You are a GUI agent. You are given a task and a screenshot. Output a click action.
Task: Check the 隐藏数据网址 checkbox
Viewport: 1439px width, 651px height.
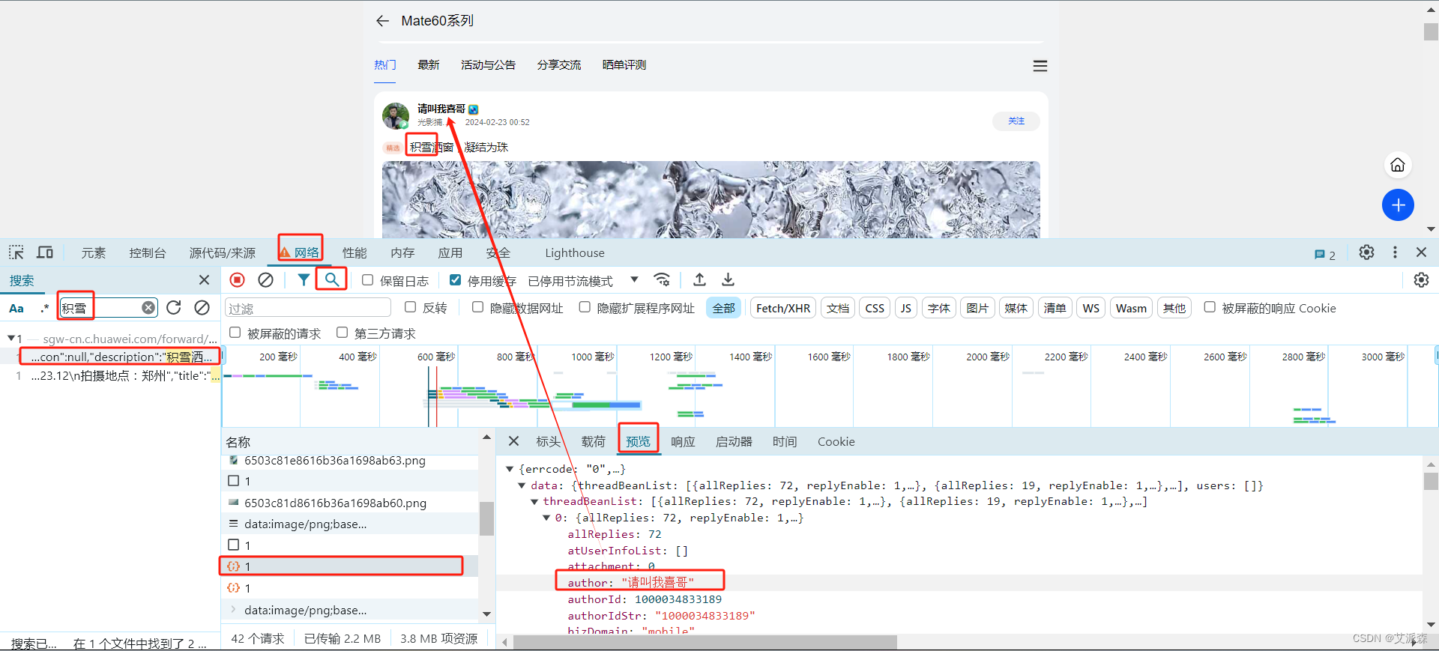[477, 306]
